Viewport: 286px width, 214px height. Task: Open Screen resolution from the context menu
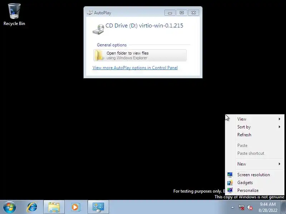255,175
